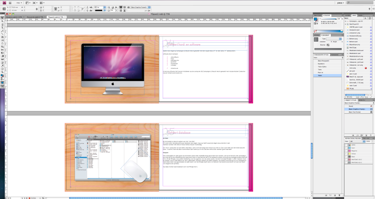Toggle visibility of the CMYK separation

coord(346,145)
